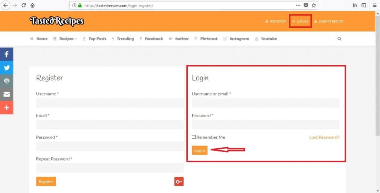The image size is (380, 193).
Task: Share on Facebook from the side bar
Action: tap(7, 54)
